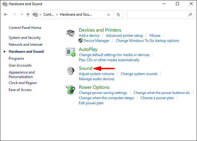Click the Devices and Printers icon
Screen dimensions: 197x141
70,33
